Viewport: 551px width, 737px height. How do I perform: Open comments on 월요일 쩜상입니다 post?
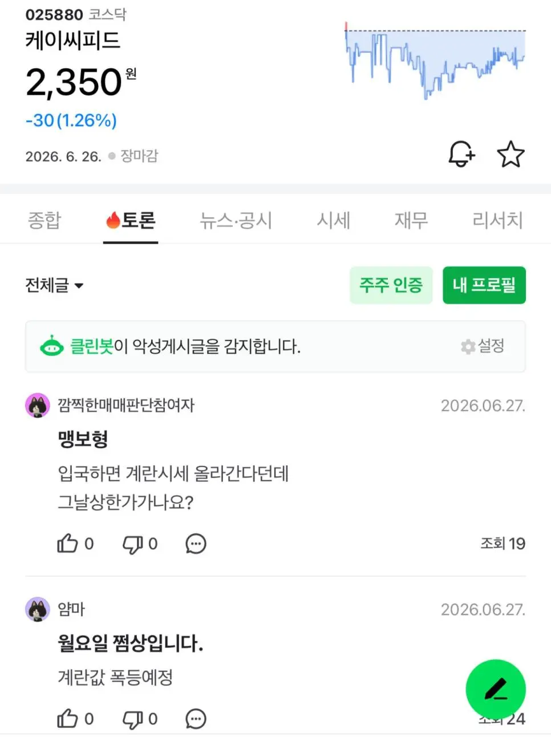pos(196,719)
